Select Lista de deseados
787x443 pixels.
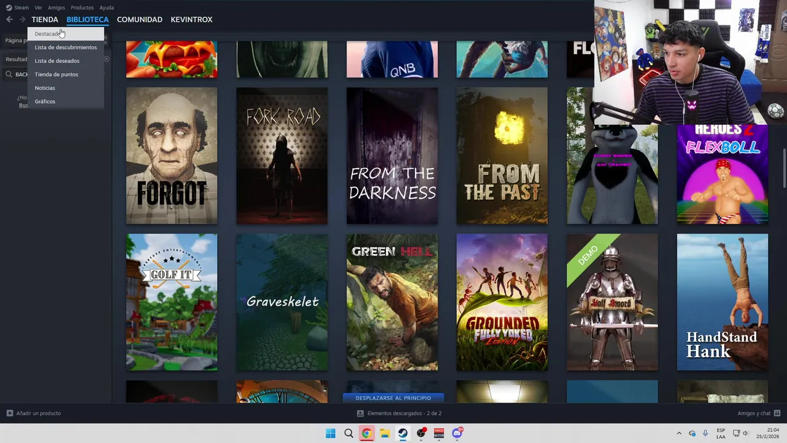point(66,61)
